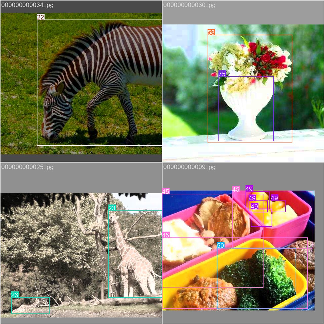Click the 23 label on the lying giraffe box
Viewport: 324px width, 324px height.
[15, 295]
